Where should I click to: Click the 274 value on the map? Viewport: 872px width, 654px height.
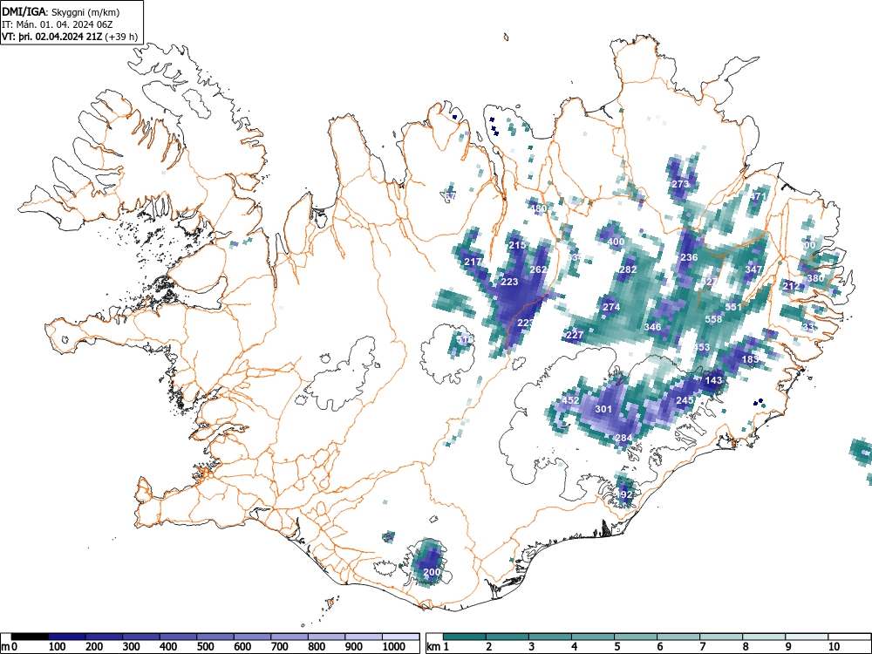[611, 307]
